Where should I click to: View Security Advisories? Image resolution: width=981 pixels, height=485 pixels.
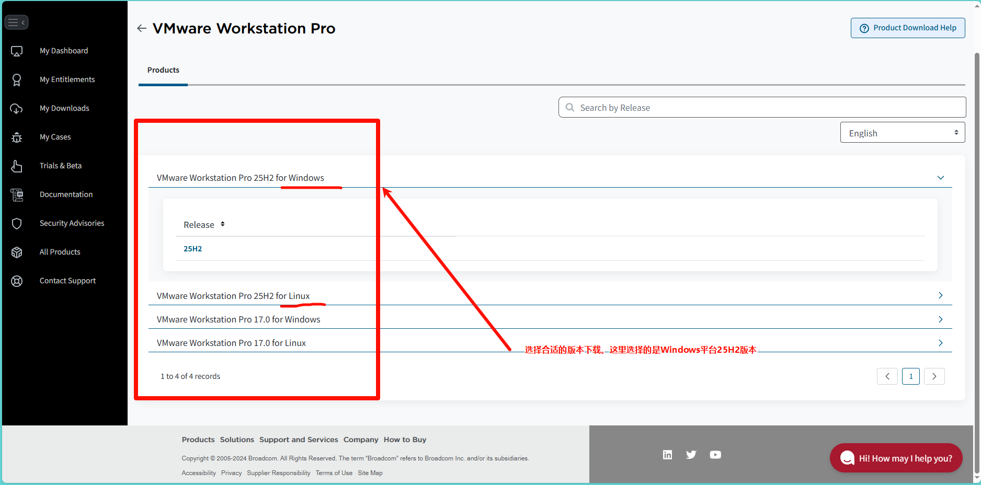(x=72, y=223)
